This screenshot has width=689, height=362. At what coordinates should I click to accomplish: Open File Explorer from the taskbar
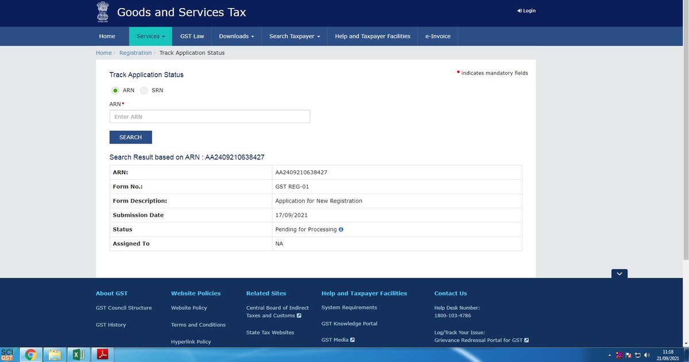pos(54,355)
